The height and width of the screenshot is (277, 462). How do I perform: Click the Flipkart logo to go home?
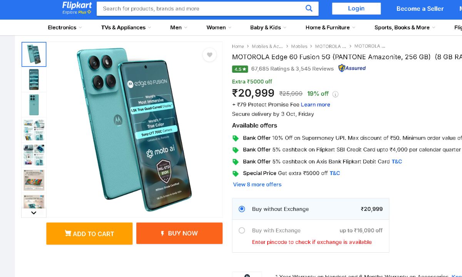tap(77, 5)
